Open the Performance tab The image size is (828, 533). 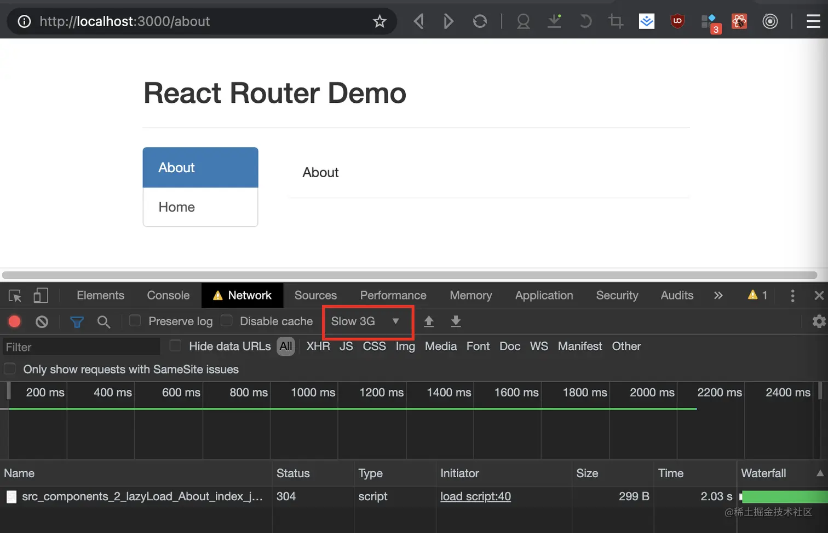click(x=393, y=295)
